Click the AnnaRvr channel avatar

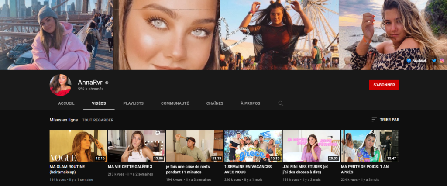pyautogui.click(x=60, y=85)
